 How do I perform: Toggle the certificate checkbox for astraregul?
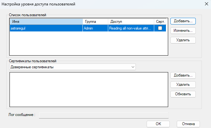click(160, 28)
